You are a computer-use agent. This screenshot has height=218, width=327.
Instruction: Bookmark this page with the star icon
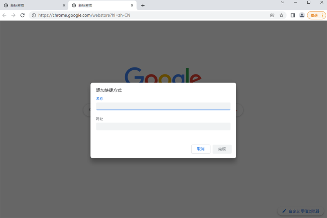pos(281,15)
